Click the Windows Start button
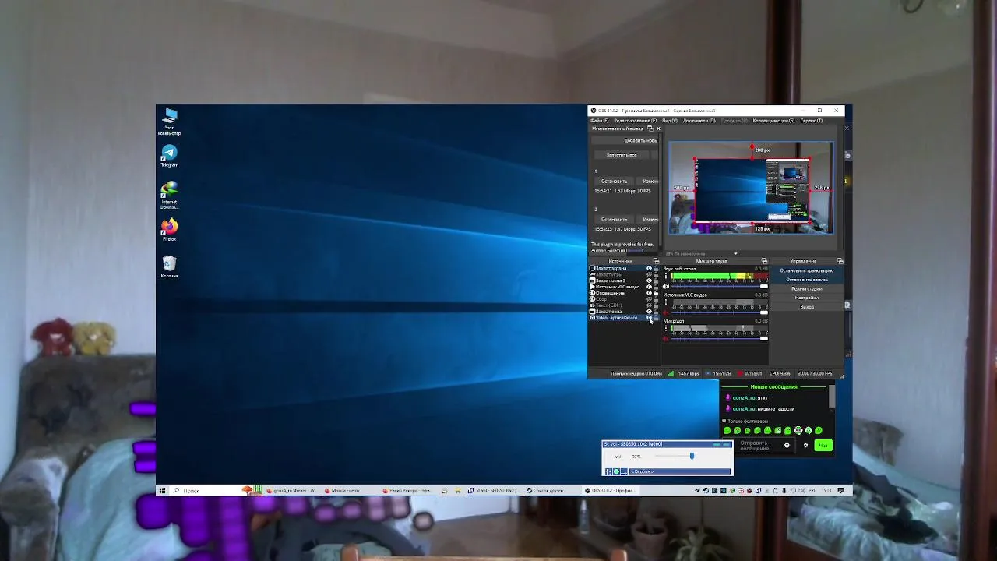The width and height of the screenshot is (997, 561). 162,491
